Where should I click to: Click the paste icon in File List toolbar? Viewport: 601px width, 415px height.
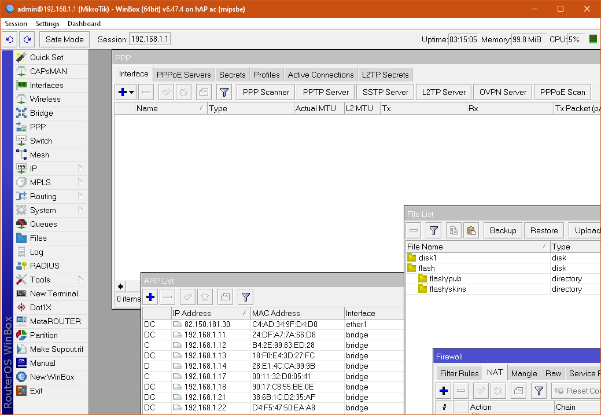[471, 230]
